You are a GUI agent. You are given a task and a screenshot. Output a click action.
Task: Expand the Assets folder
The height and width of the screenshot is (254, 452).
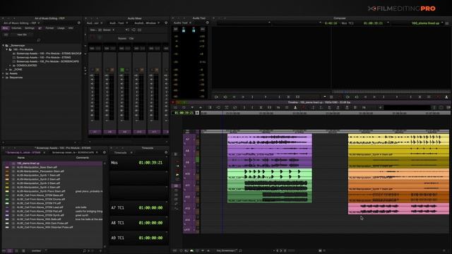[3, 73]
